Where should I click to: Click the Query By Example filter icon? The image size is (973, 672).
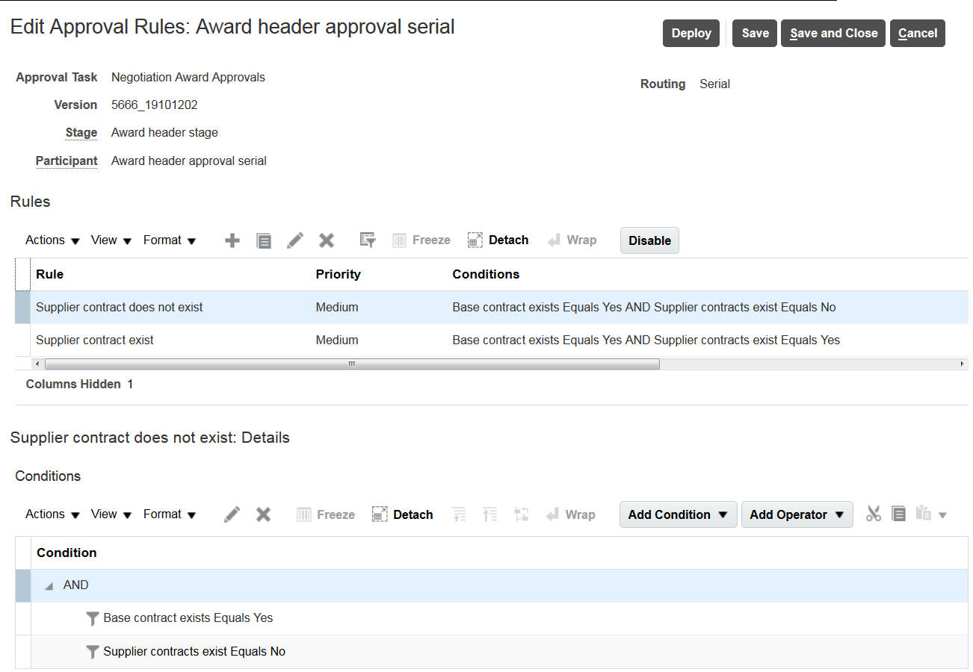tap(366, 240)
